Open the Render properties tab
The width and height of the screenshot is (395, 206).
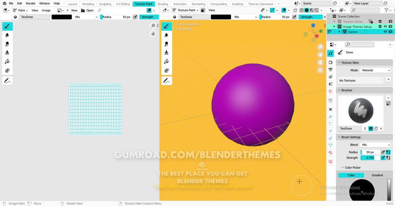[x=331, y=62]
